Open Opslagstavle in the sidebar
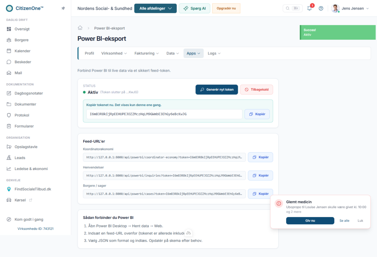 pos(26,147)
